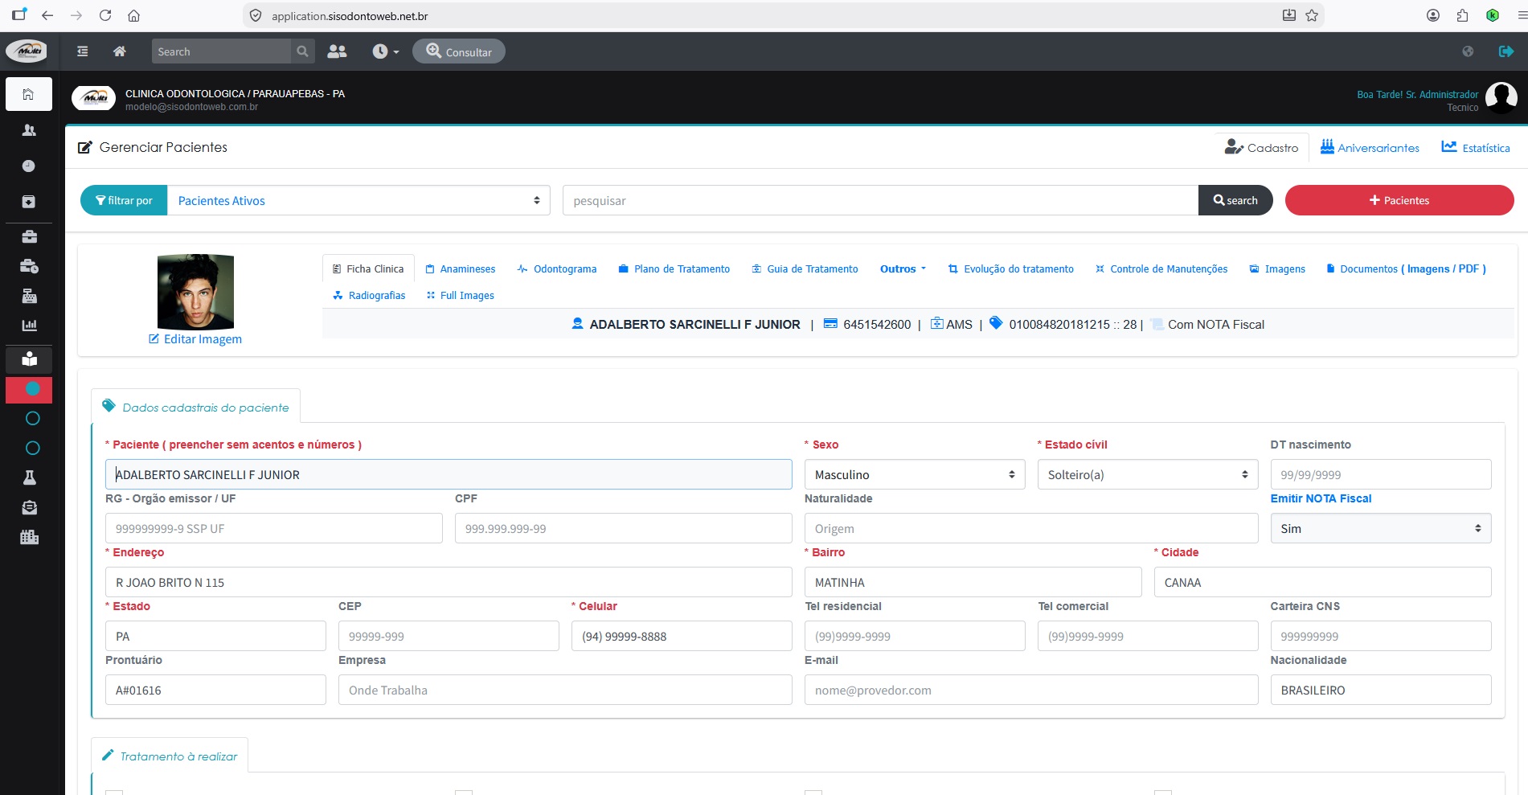Toggle the sidebar menu collapse icon
The image size is (1528, 795).
click(x=82, y=51)
